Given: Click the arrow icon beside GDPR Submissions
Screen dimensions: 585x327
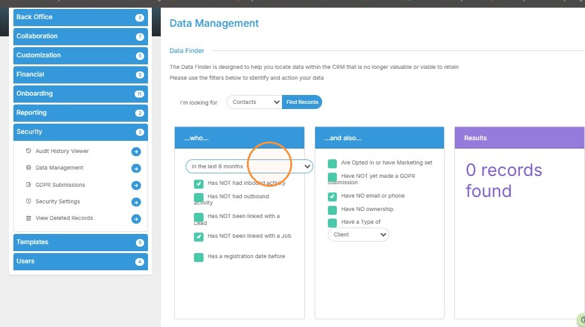Looking at the screenshot, I should coord(136,185).
